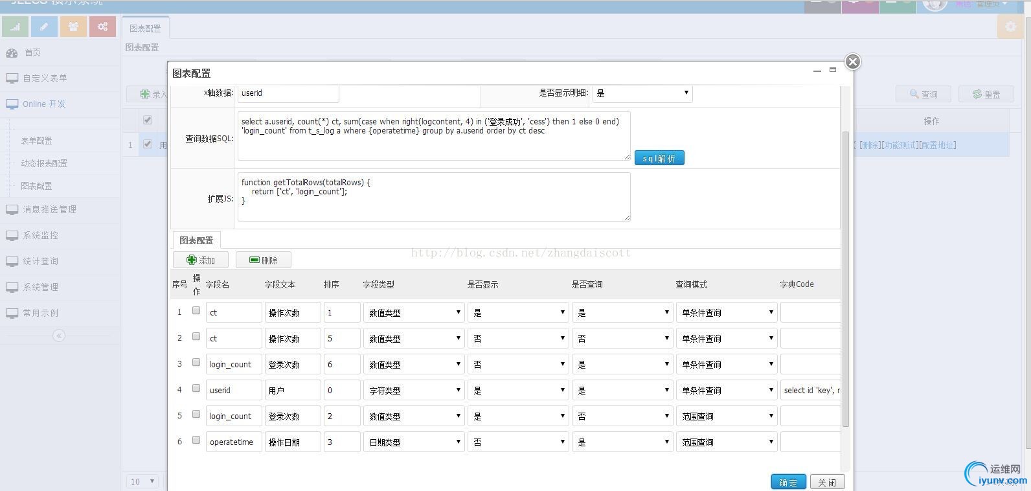This screenshot has height=491, width=1031.
Task: Click the 排序 field in the userid row
Action: click(x=342, y=390)
